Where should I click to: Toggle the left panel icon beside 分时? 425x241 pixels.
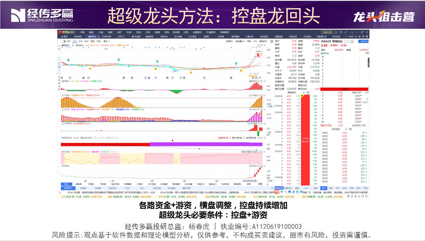[x=64, y=41]
